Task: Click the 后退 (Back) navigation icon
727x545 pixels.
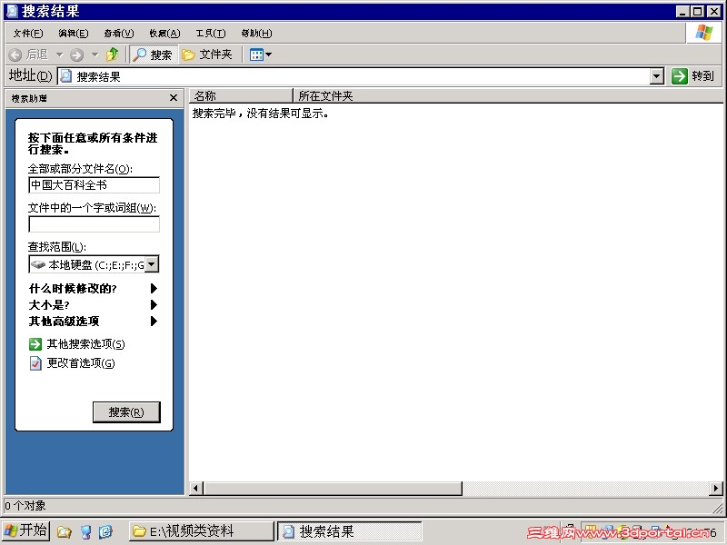Action: coord(15,54)
